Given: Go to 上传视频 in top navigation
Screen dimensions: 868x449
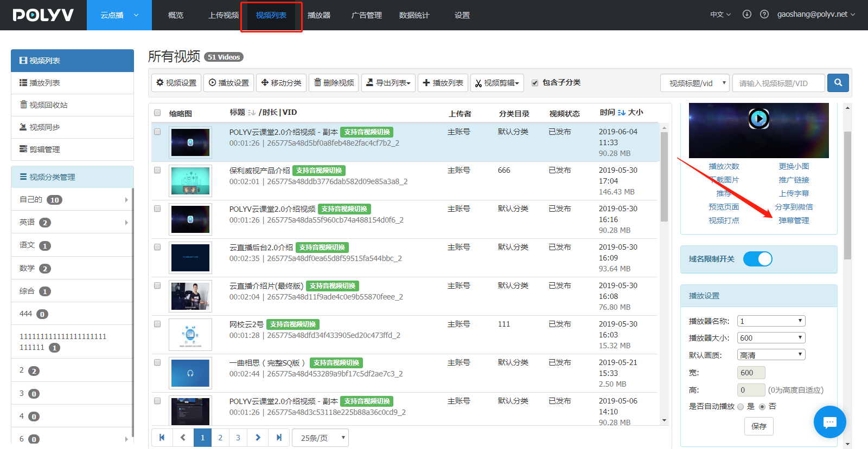Looking at the screenshot, I should 224,15.
